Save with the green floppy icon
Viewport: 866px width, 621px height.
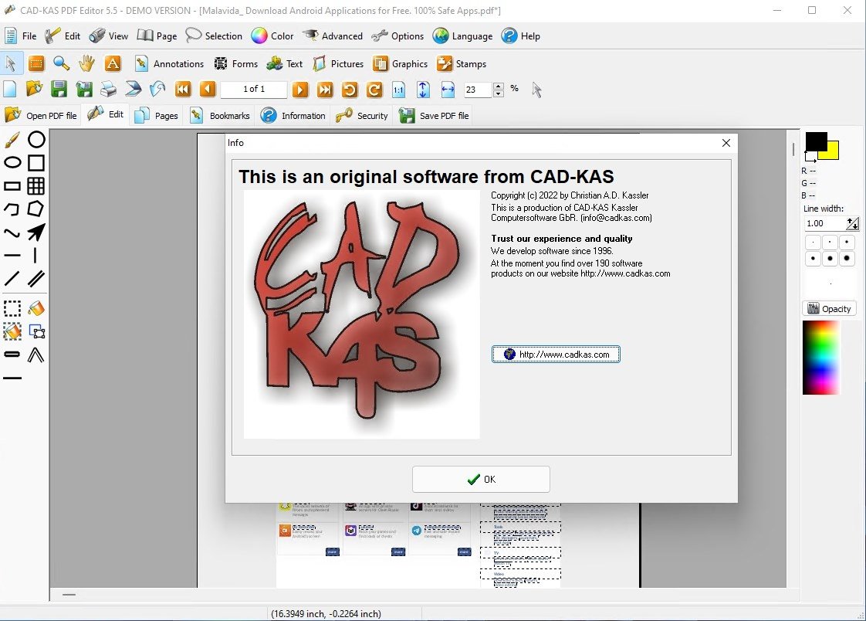click(x=59, y=89)
